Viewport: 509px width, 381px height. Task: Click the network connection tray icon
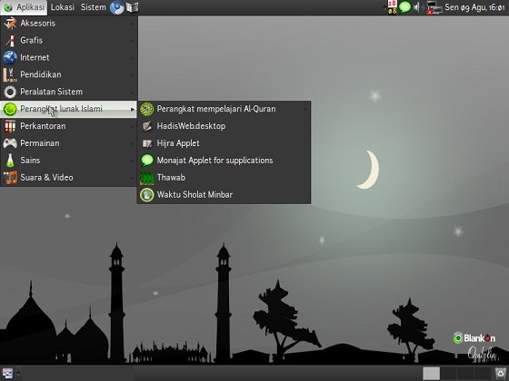tap(434, 7)
